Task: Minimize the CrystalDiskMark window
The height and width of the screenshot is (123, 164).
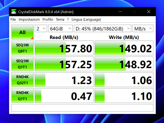Action: (120, 11)
